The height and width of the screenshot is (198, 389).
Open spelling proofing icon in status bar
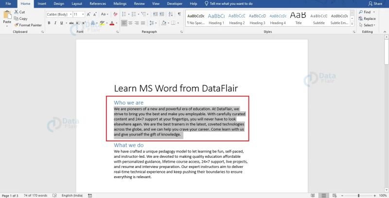54,196
